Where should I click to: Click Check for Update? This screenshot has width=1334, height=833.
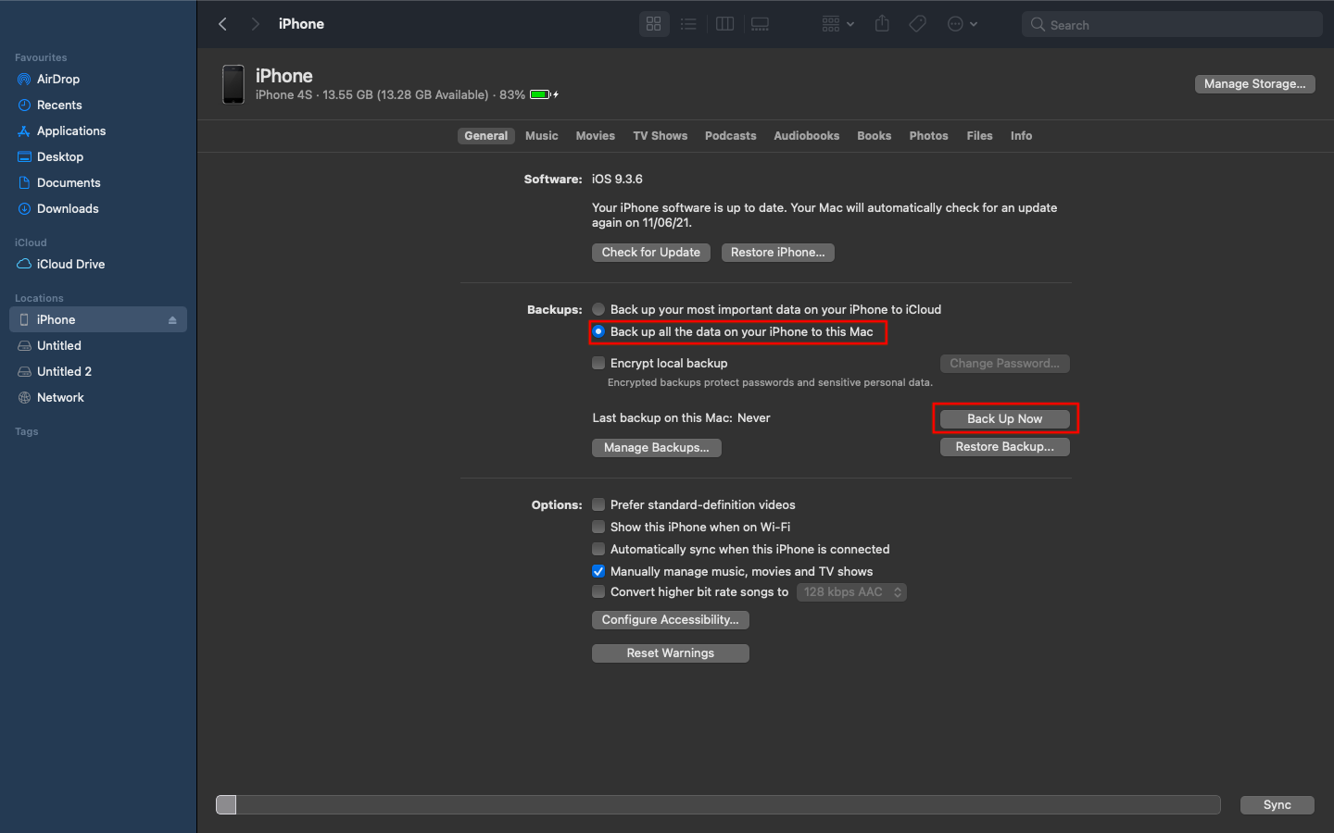tap(651, 253)
